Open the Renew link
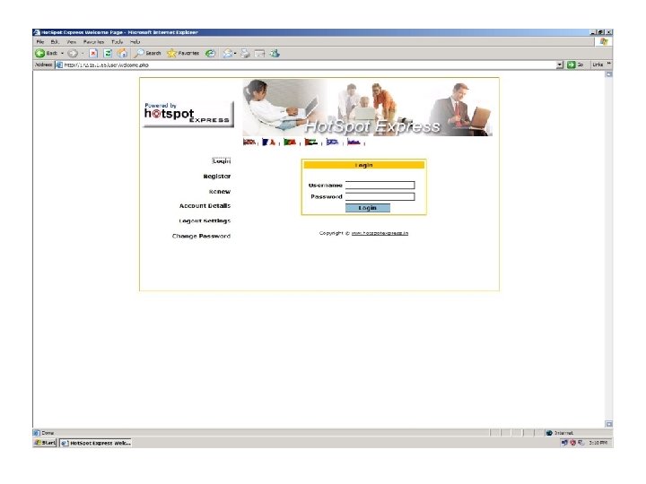 [220, 192]
